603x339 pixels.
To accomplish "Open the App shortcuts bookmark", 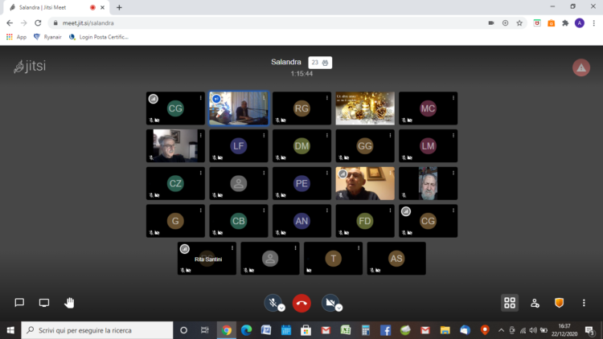I will pyautogui.click(x=16, y=37).
